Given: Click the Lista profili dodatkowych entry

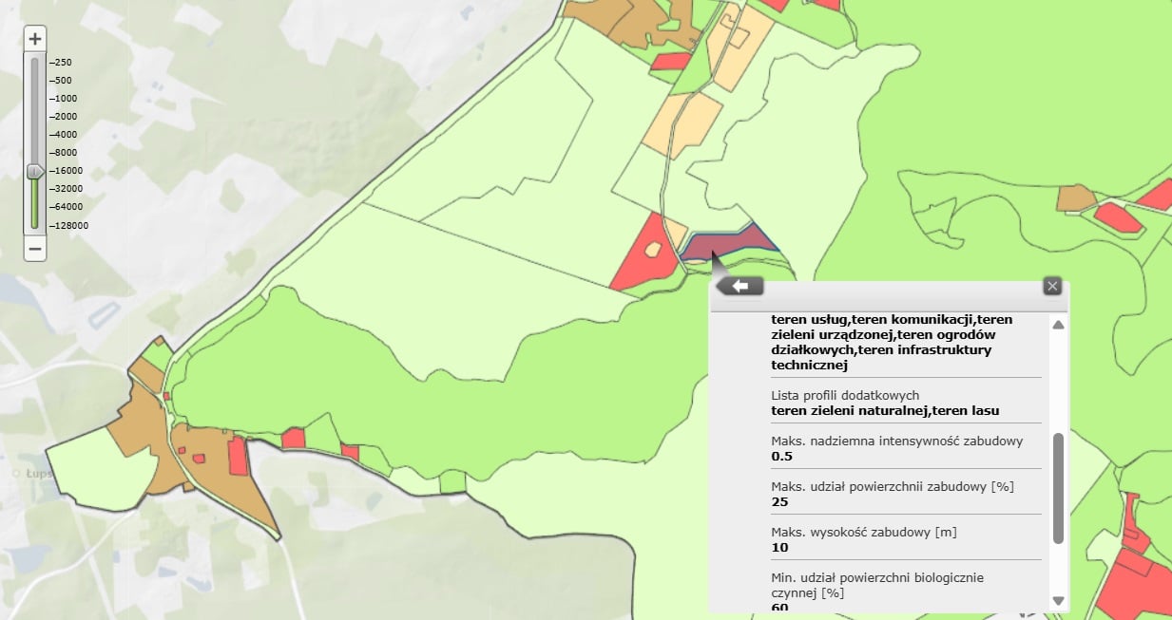Looking at the screenshot, I should click(x=884, y=403).
